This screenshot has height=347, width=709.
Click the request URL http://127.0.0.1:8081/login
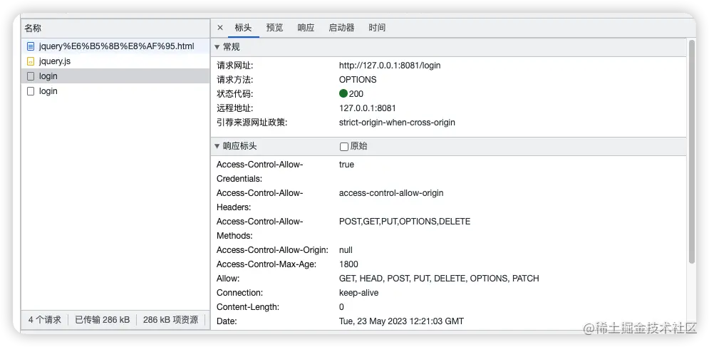(390, 66)
